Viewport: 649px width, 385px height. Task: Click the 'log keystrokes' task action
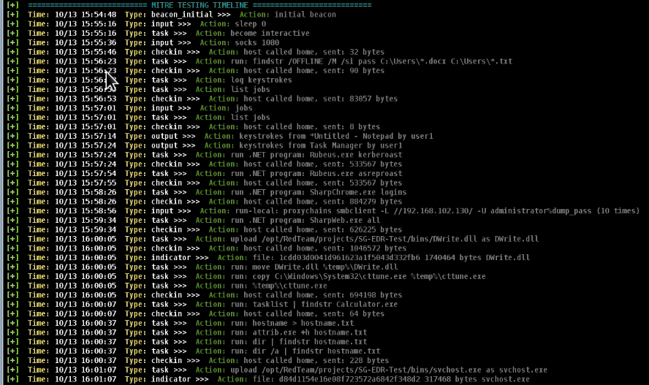(261, 80)
